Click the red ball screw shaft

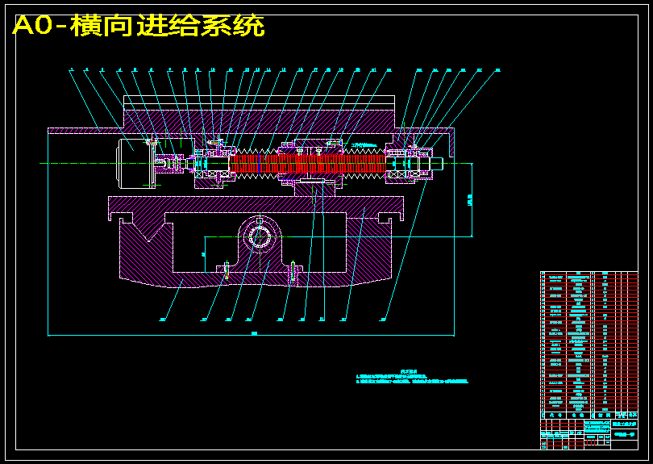[x=307, y=164]
